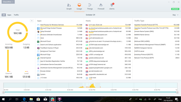Open the GlassWire menu dropdown
Screen dimensions: 181x102
point(8,2)
